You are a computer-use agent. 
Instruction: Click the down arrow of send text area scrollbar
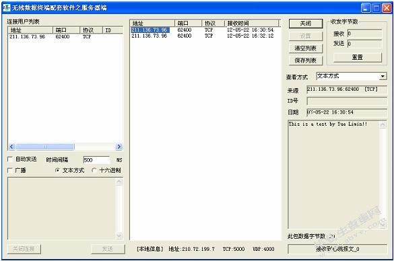point(119,235)
